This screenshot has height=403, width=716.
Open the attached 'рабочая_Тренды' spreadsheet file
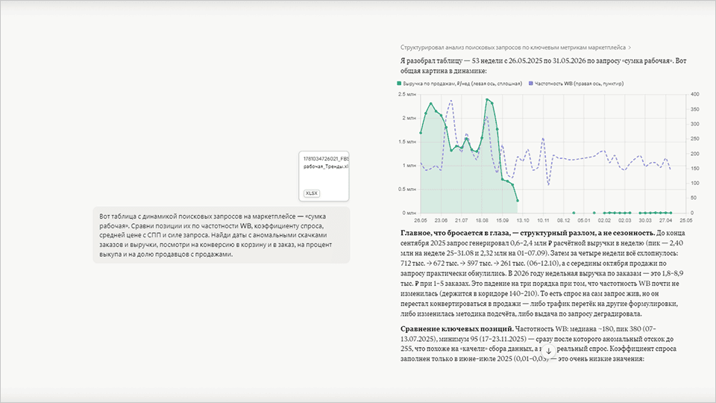pyautogui.click(x=324, y=176)
